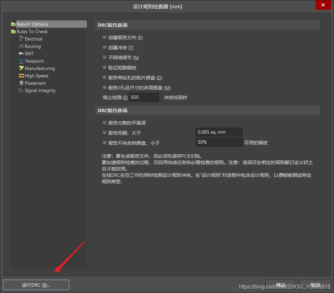Screen dimensions: 334x293
Task: Close the 设计规则检查器 dialog window
Action: click(323, 5)
